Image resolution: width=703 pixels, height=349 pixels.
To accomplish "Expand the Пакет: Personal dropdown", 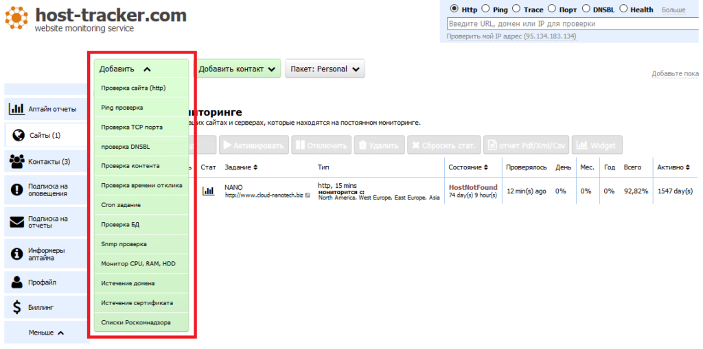I will pyautogui.click(x=325, y=69).
